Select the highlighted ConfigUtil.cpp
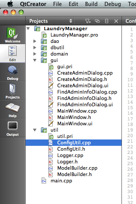136x204 pixels. [74, 143]
